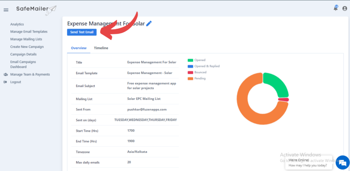Edit campaign title with pencil icon
The image size is (350, 171).
(149, 24)
